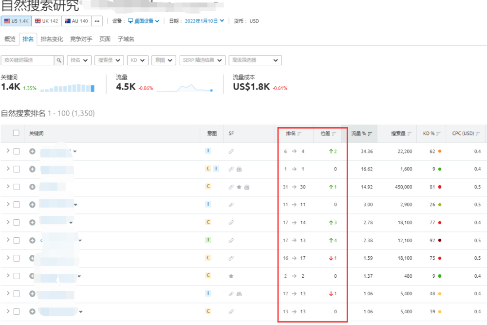Screen dimensions: 487x325
Task: Select the checkbox of the 12,100 volume row
Action: click(17, 240)
